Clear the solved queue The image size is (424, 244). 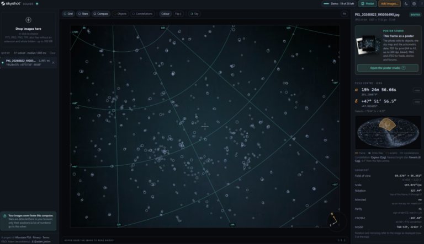pyautogui.click(x=52, y=53)
